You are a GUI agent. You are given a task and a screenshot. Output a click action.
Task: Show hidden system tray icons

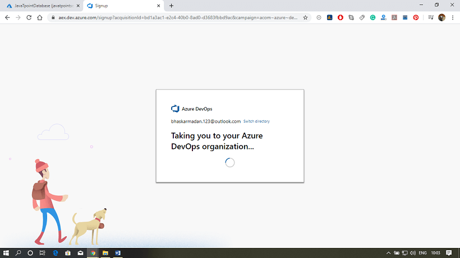(388, 253)
